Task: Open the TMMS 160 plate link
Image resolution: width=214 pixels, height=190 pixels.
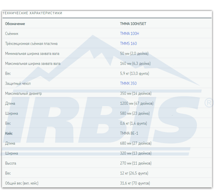Action: (x=128, y=44)
